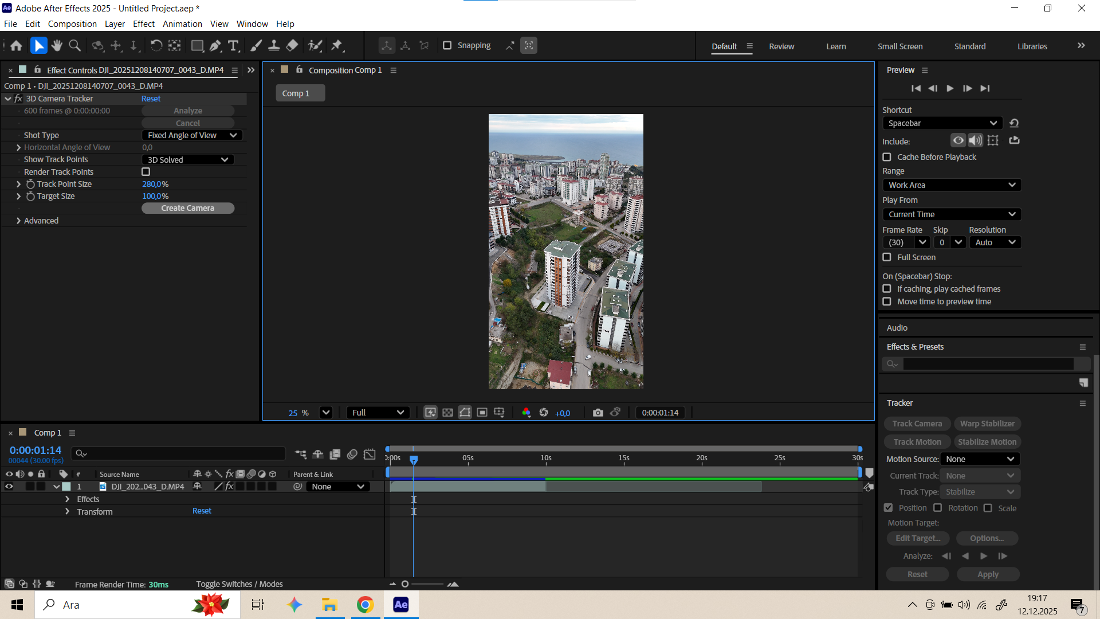Screen dimensions: 1100x619
Task: Hide the DJI video layer eye
Action: pyautogui.click(x=9, y=487)
